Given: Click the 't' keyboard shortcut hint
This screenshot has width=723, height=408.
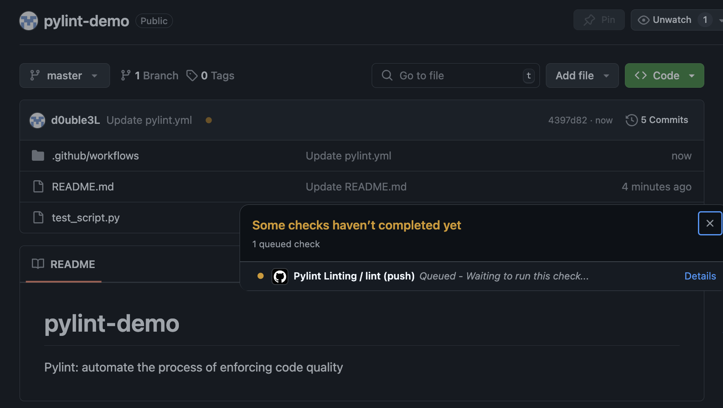Looking at the screenshot, I should [x=528, y=75].
